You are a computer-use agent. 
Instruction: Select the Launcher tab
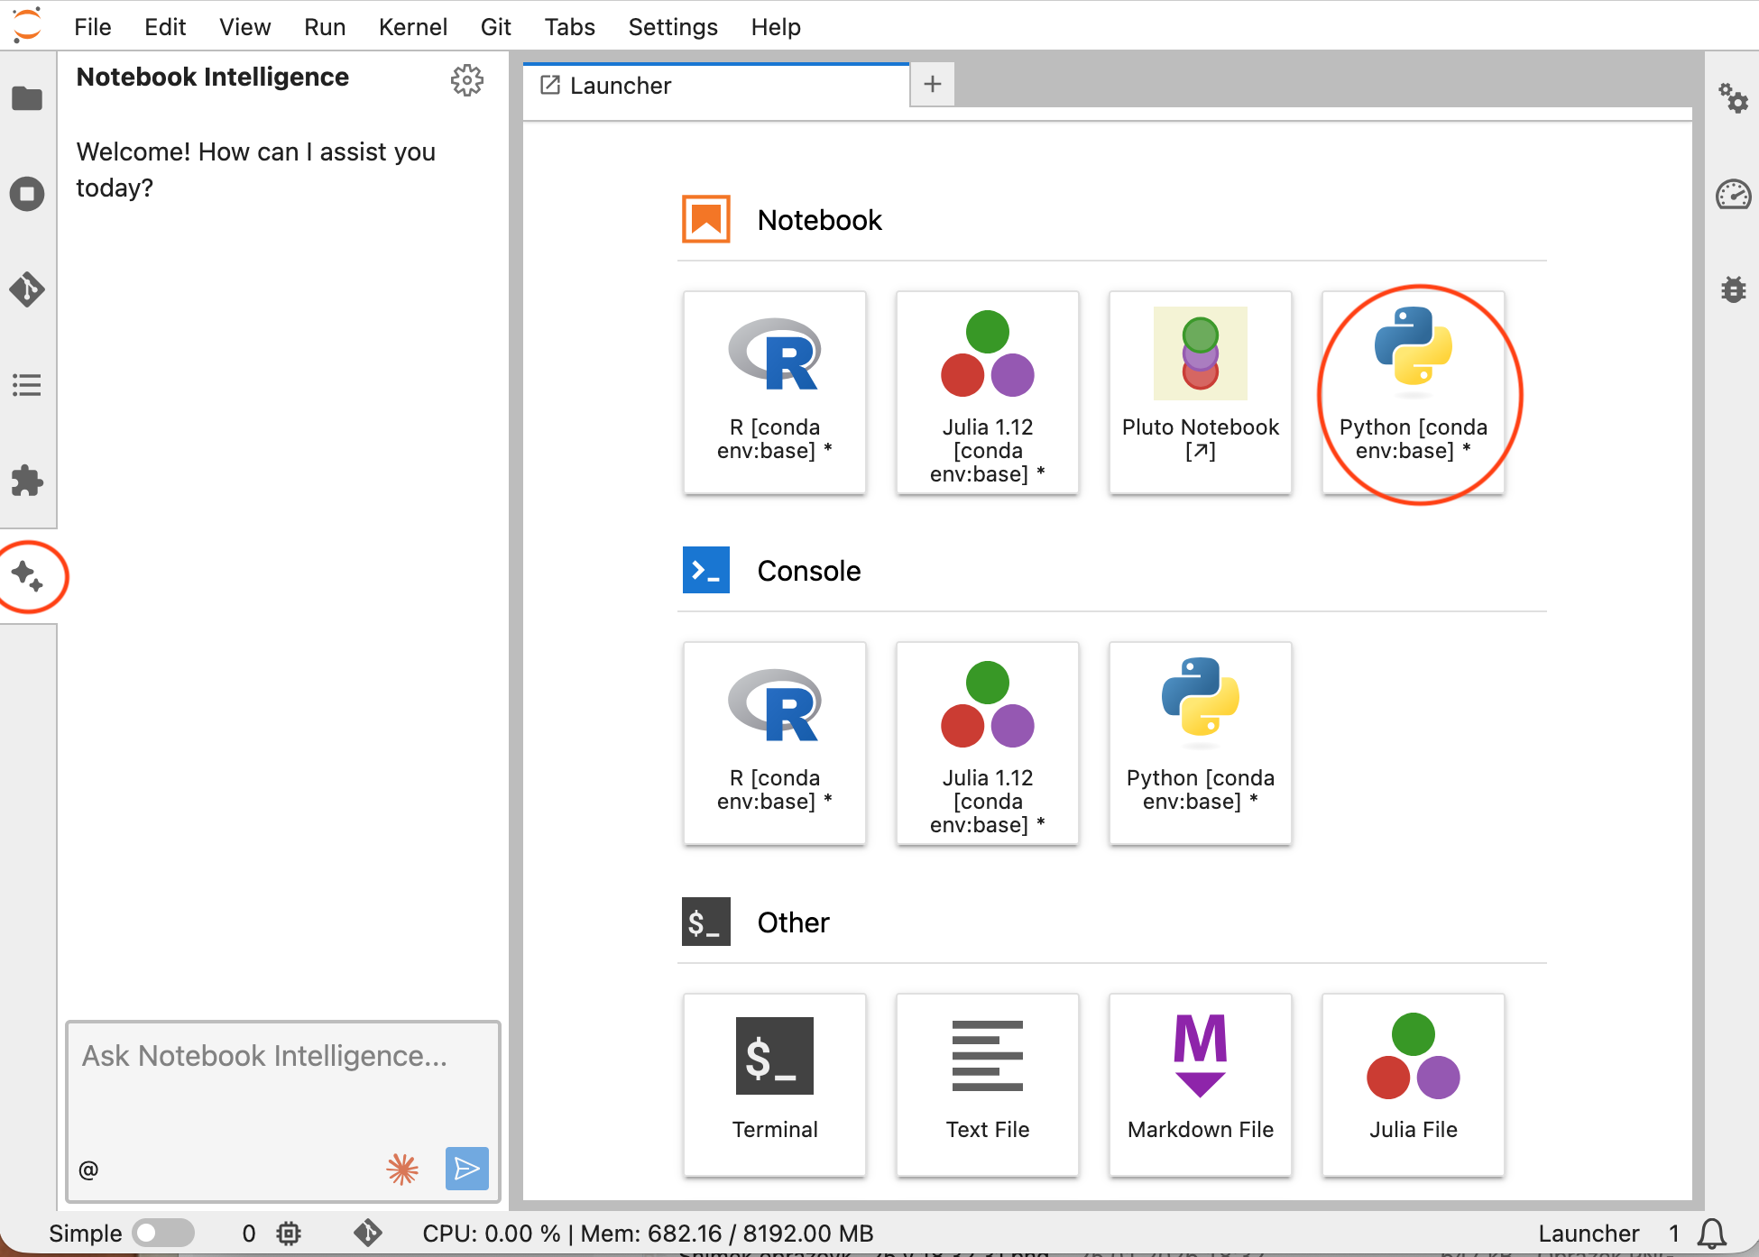point(620,86)
